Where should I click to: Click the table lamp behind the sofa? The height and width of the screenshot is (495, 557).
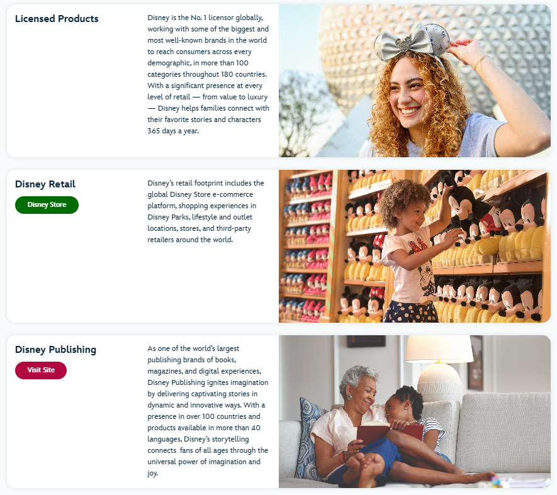pos(439,365)
